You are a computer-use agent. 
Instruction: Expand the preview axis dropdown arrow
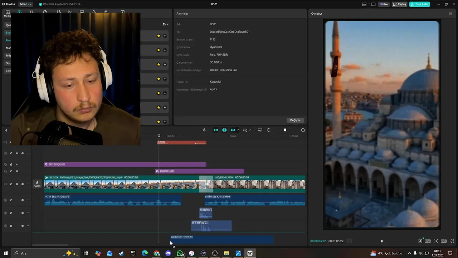(x=250, y=130)
